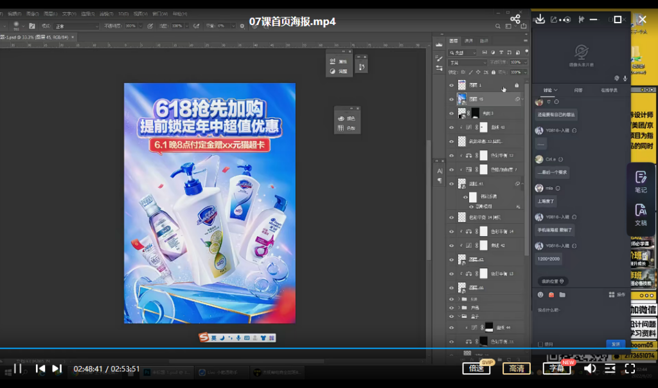Download the video using download icon
The image size is (658, 388).
[540, 19]
